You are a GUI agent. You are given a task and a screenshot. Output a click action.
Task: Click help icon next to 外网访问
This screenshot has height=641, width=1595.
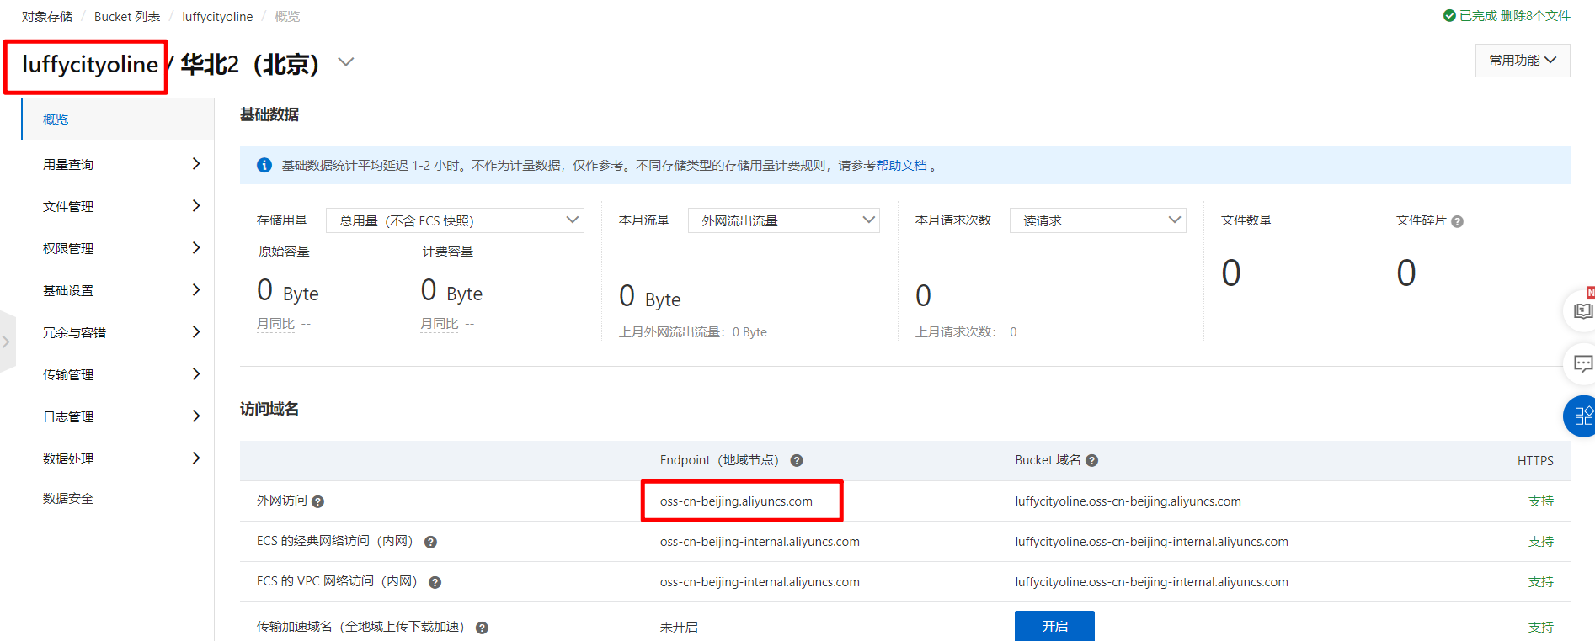pyautogui.click(x=317, y=501)
